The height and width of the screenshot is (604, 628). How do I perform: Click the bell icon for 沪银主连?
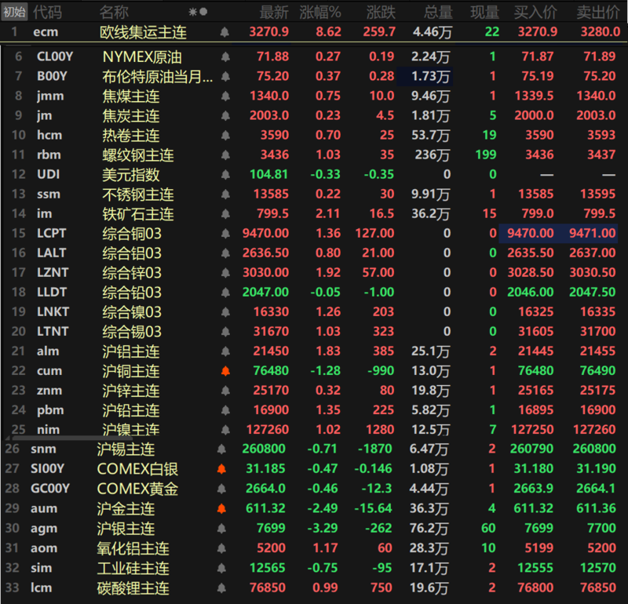tap(221, 529)
